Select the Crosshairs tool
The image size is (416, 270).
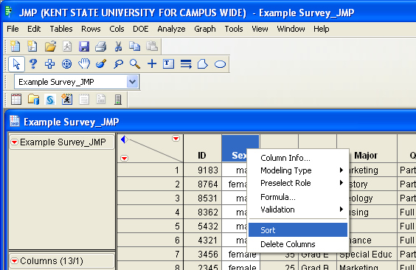click(152, 64)
